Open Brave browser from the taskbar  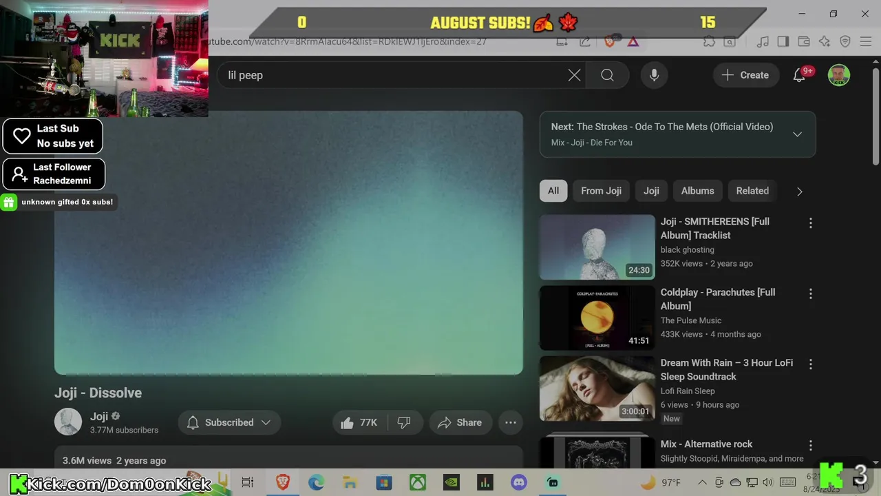click(x=282, y=482)
